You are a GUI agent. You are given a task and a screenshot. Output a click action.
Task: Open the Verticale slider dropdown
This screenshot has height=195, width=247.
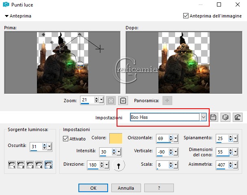(x=175, y=152)
